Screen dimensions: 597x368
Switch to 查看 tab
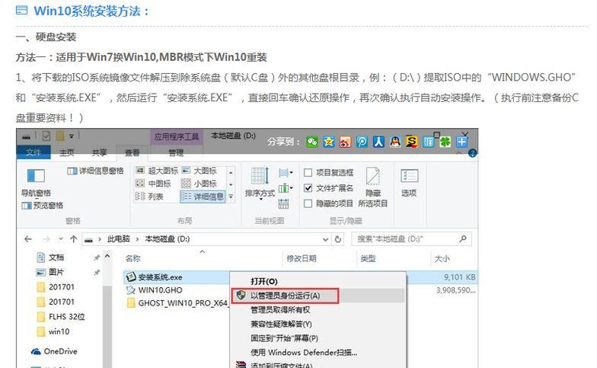point(132,152)
